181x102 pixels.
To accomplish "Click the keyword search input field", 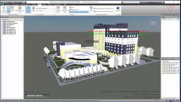I will [131, 2].
